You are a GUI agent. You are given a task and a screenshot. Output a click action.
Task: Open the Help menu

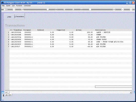tap(3, 6)
